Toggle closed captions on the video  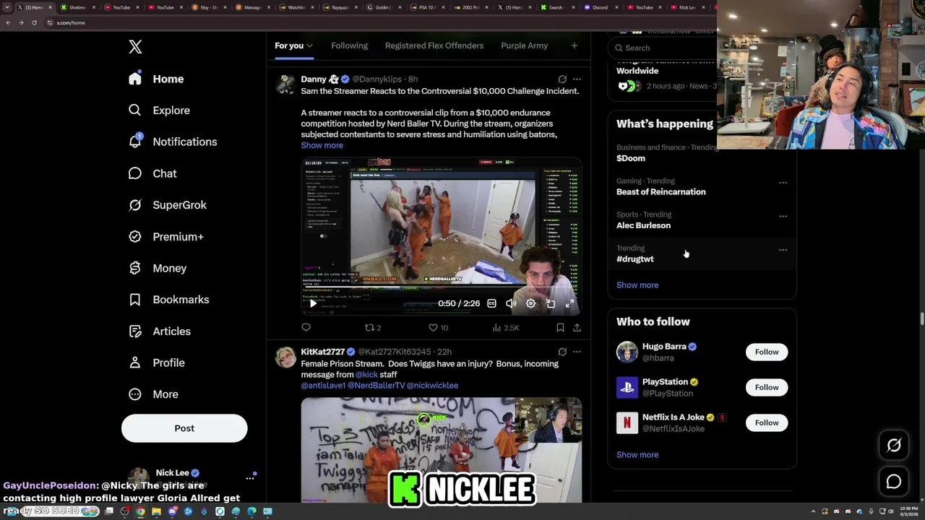[491, 304]
